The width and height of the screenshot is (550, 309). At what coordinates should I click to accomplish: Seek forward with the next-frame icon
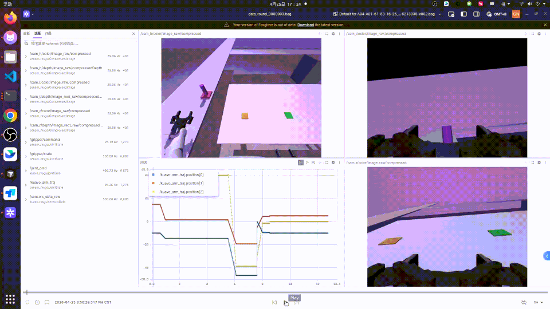click(x=296, y=302)
